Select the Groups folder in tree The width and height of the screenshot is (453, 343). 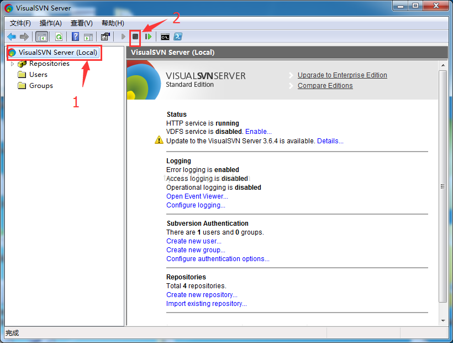click(41, 86)
